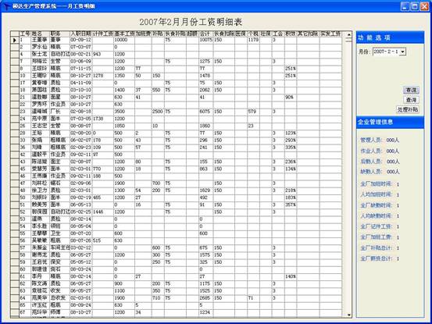This screenshot has height=324, width=432.
Task: Click the subsidy cell 2500
Action: [x=157, y=112]
